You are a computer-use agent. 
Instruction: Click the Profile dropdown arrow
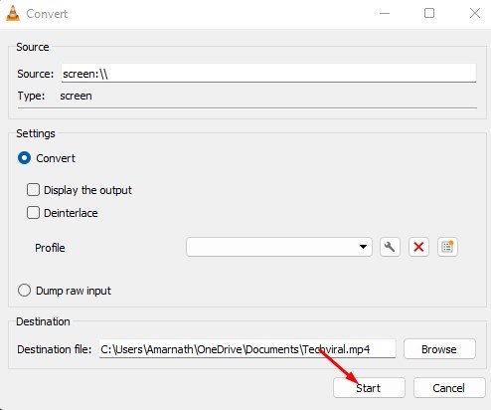tap(363, 247)
